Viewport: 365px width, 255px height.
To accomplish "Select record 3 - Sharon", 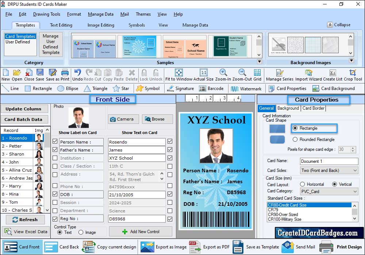I will click(22, 154).
